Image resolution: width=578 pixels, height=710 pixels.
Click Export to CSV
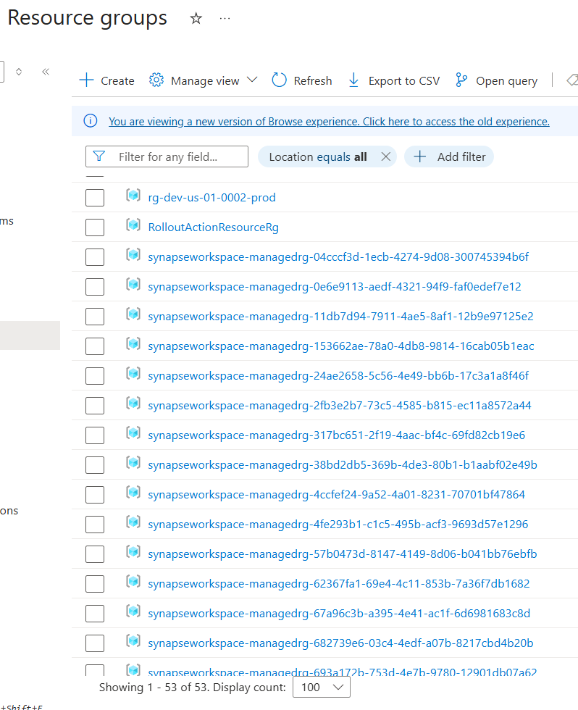pyautogui.click(x=404, y=80)
